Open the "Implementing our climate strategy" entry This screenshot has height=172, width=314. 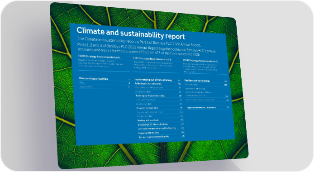pos(157,80)
